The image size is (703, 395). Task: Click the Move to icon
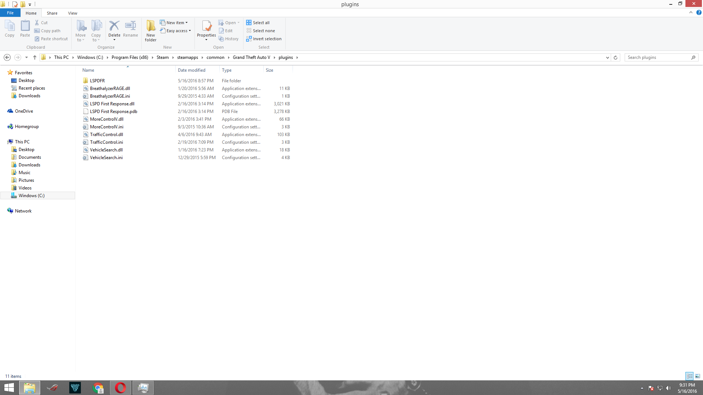(81, 26)
